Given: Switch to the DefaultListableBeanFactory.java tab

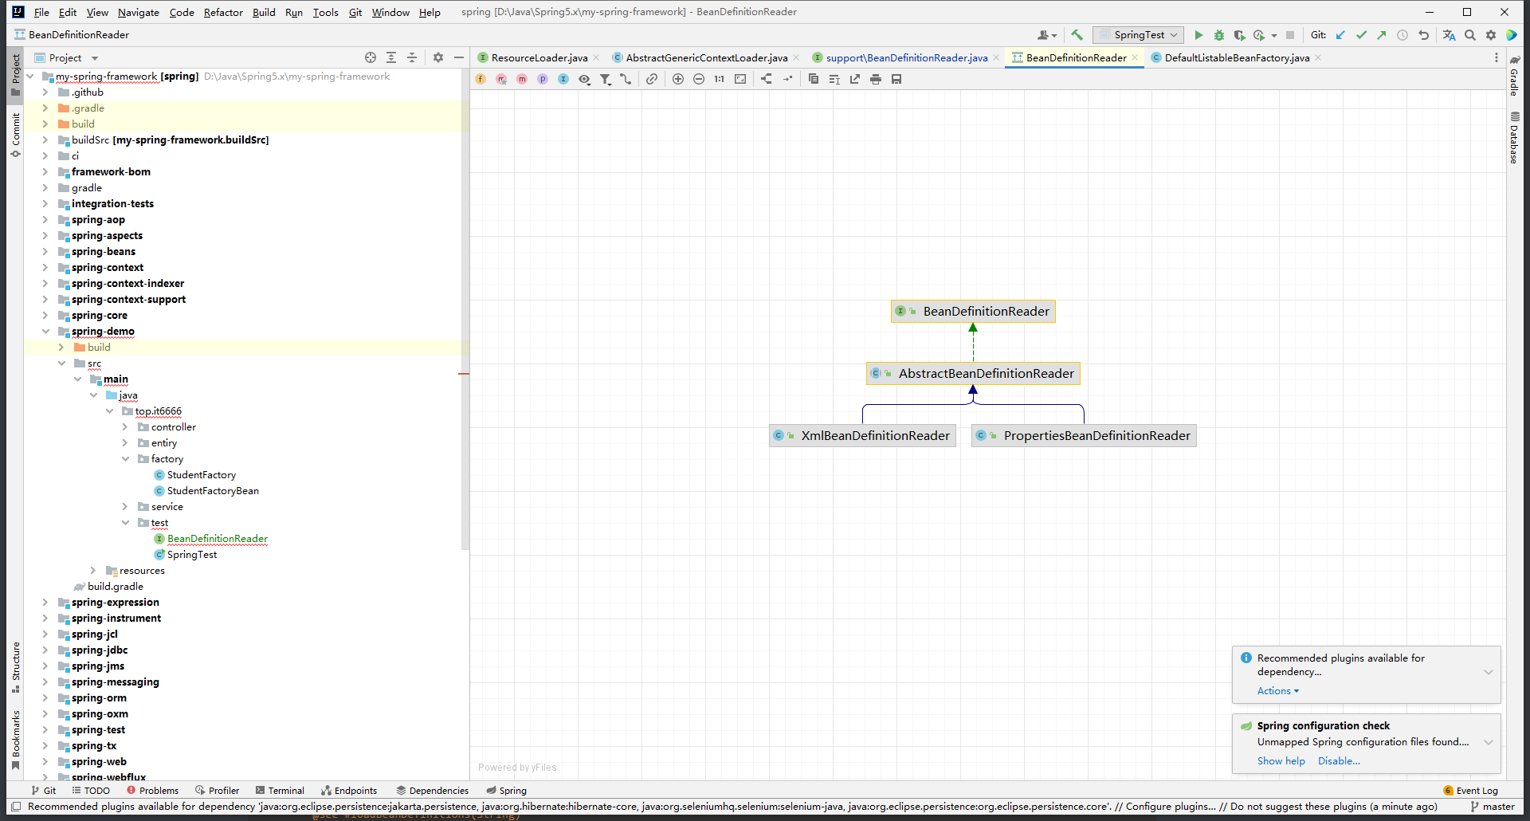Looking at the screenshot, I should [1237, 57].
